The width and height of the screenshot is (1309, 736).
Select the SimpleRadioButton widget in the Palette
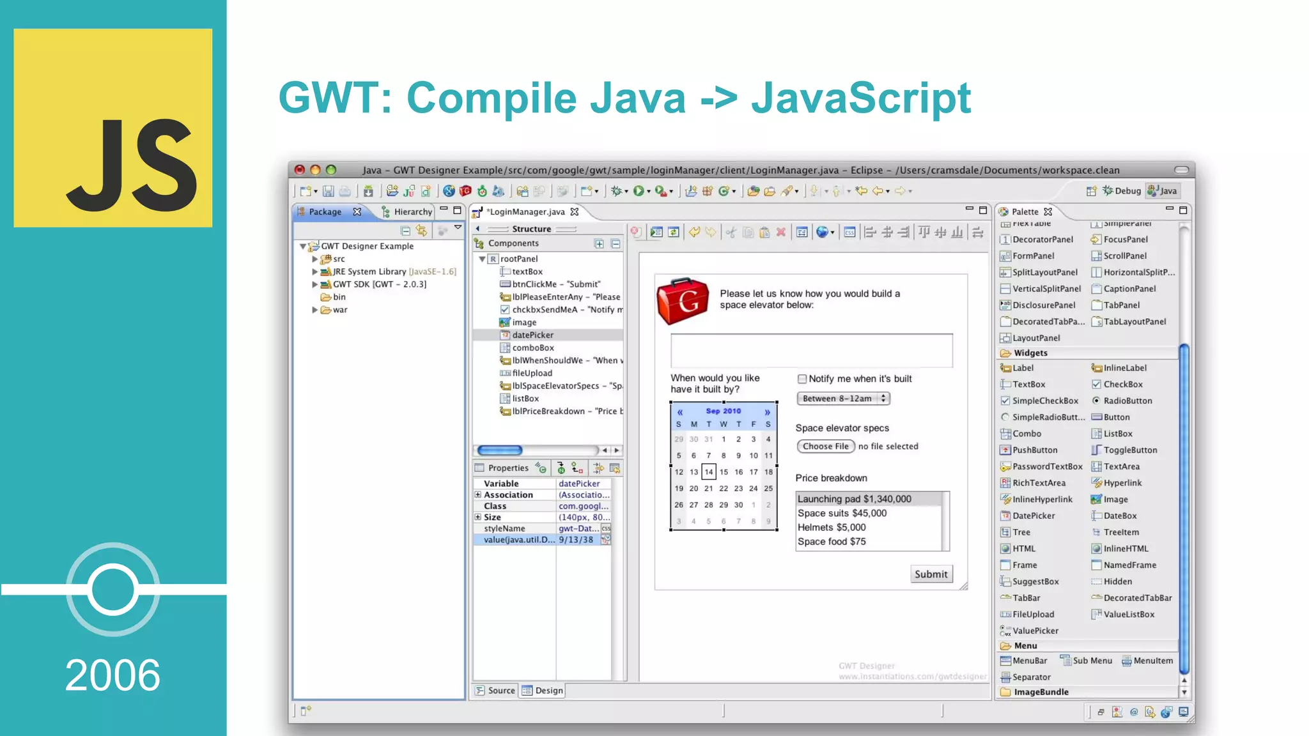click(x=1042, y=417)
